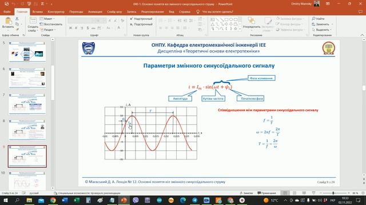The image size is (366, 205).
Task: Open the font size combo box
Action: point(101,20)
